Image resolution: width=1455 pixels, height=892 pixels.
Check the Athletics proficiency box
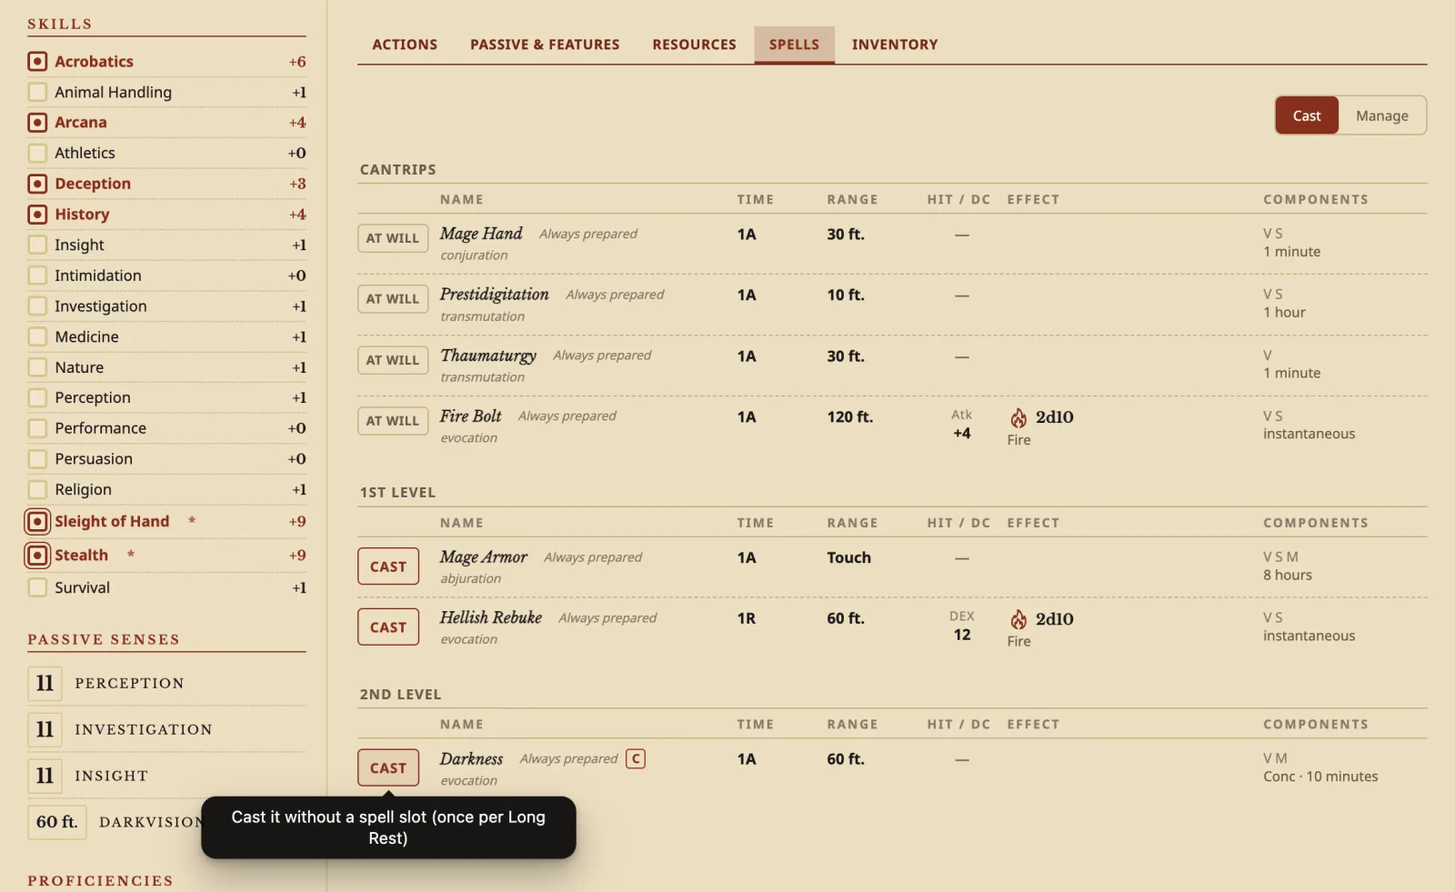(37, 153)
